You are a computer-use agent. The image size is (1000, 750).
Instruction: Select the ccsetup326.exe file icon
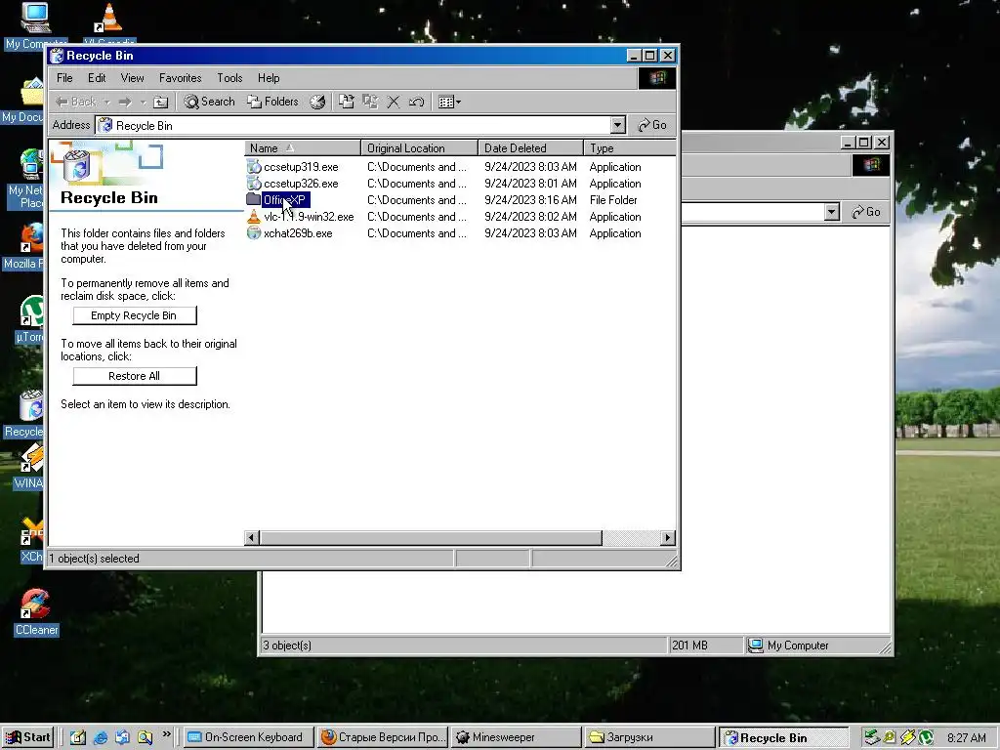coord(254,183)
